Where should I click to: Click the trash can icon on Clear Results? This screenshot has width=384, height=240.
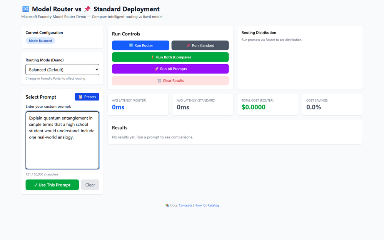pos(159,80)
